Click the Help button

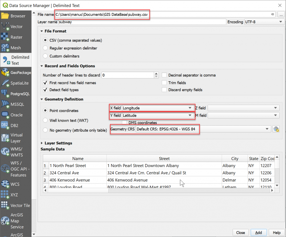point(276,233)
